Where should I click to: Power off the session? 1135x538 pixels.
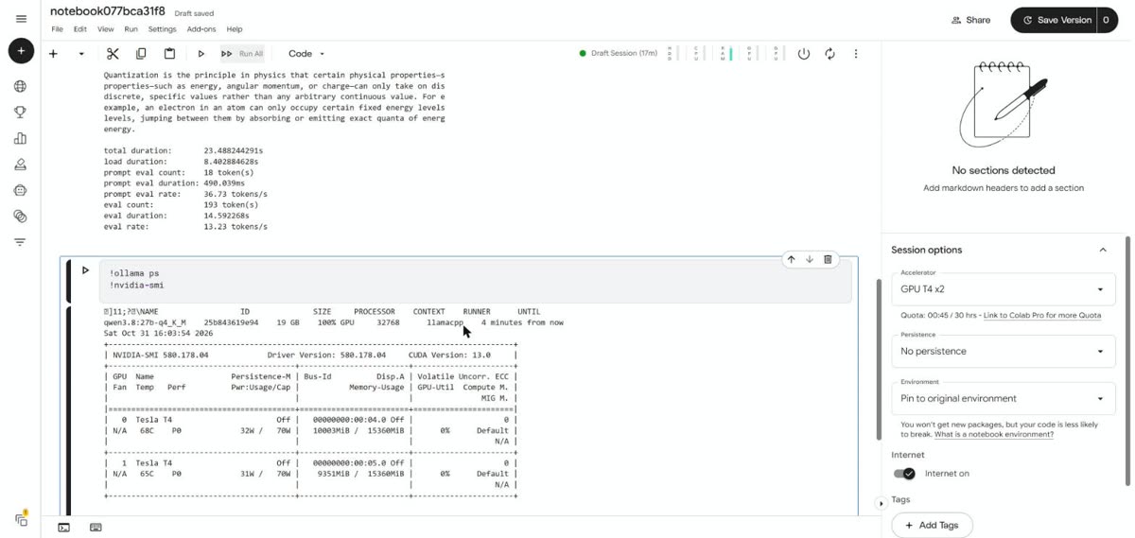tap(803, 54)
